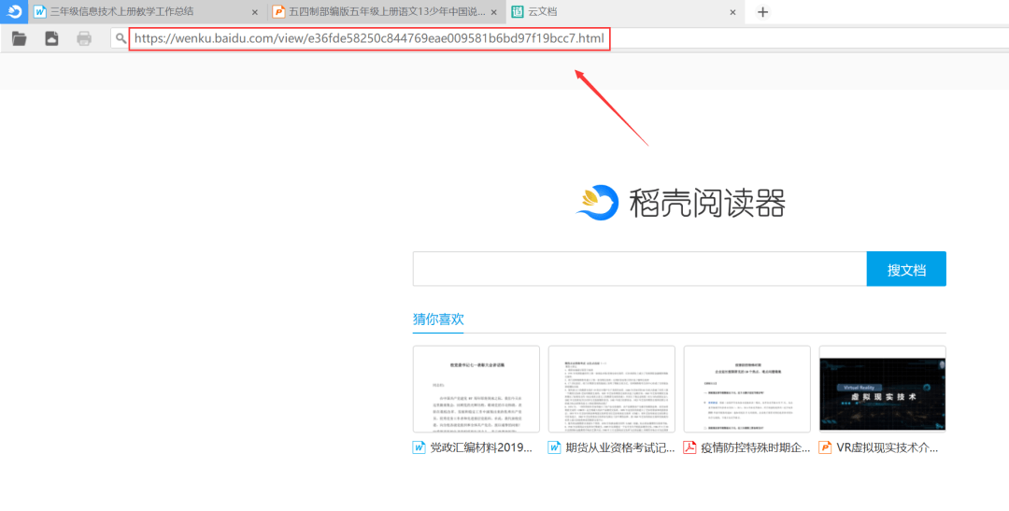
Task: Click the open folder toolbar icon
Action: [x=20, y=38]
